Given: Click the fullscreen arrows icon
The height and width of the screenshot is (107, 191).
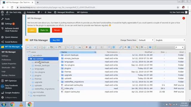Looking at the screenshot, I should pyautogui.click(x=155, y=47).
